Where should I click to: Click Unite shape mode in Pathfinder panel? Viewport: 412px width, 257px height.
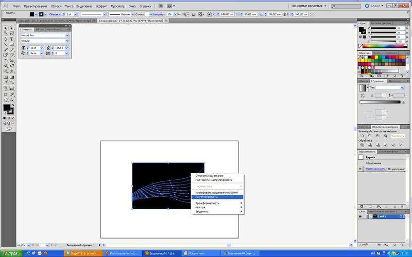click(362, 136)
